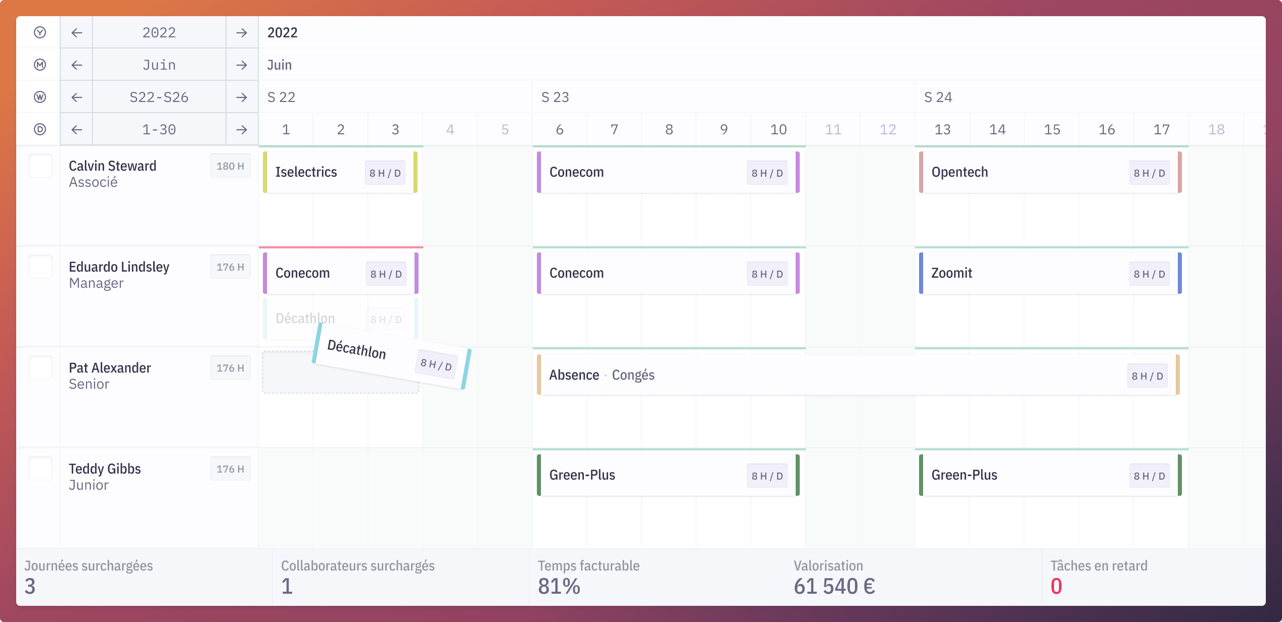This screenshot has width=1282, height=622.
Task: Click the year view circle icon
Action: click(x=40, y=32)
